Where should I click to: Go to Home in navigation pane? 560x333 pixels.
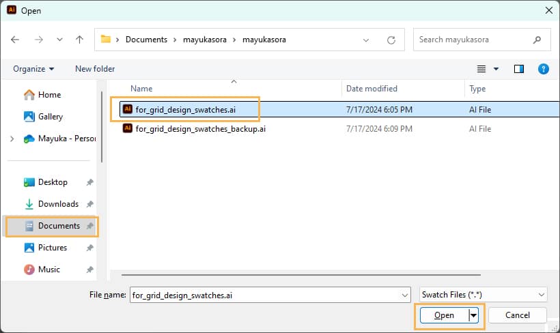point(49,95)
